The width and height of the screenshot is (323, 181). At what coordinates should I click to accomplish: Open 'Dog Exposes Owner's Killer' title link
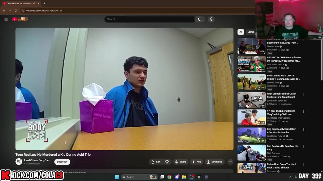[x=281, y=131]
